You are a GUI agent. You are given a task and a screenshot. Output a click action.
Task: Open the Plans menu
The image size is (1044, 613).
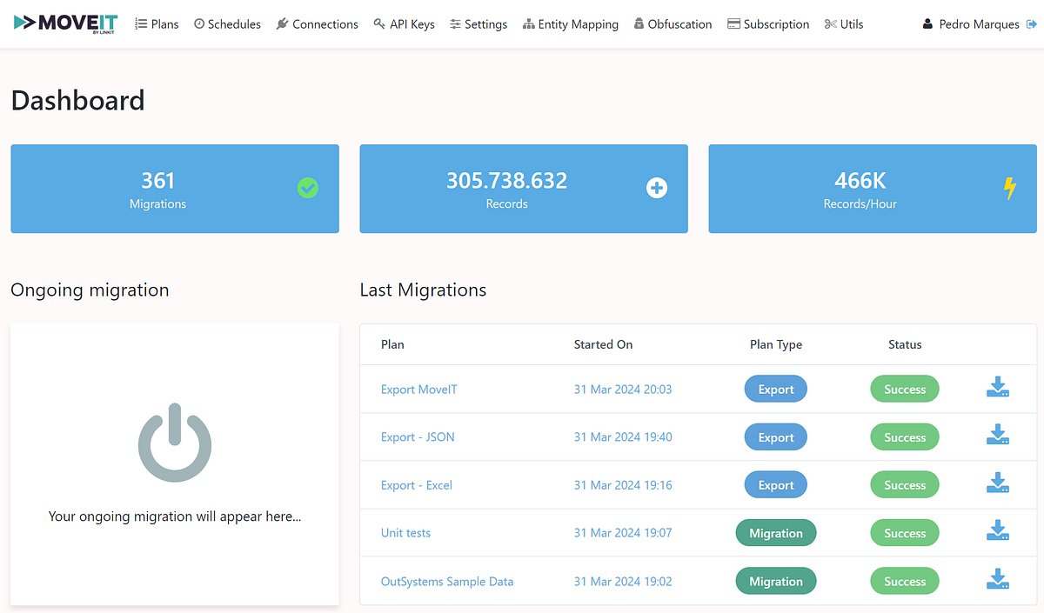click(x=157, y=24)
